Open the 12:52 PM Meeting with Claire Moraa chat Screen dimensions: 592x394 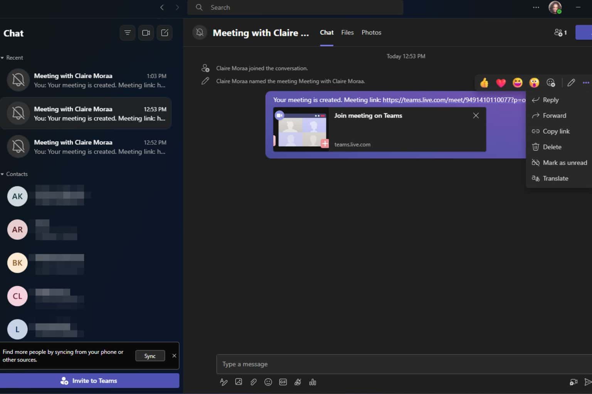coord(86,146)
